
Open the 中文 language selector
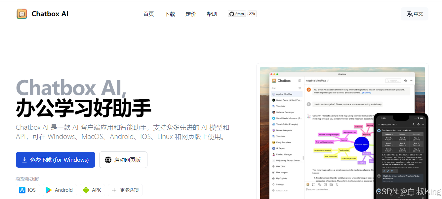[414, 14]
